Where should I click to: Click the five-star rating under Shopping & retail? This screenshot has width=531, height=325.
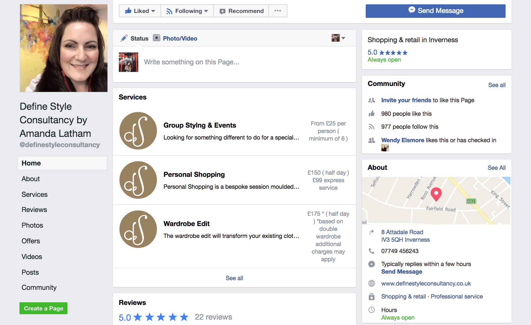coord(393,53)
